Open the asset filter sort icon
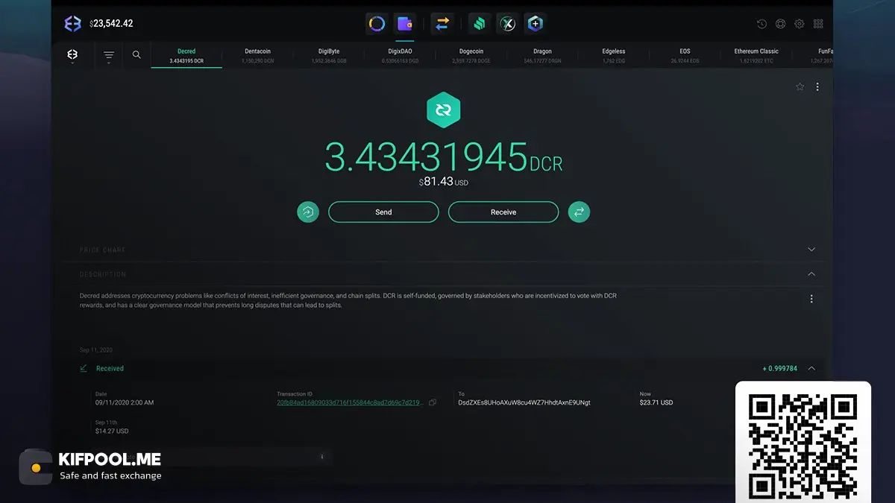 [x=109, y=56]
